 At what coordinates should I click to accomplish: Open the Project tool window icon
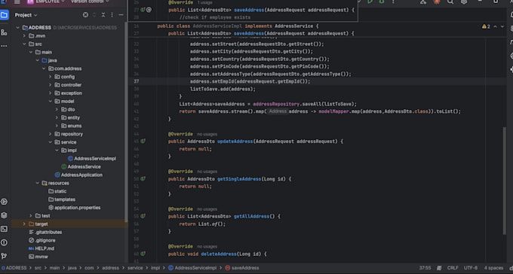pos(5,15)
